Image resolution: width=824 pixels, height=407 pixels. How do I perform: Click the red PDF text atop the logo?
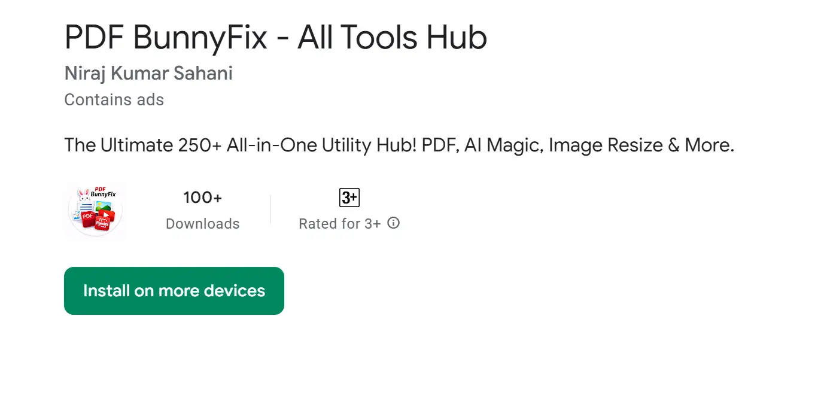tap(99, 189)
